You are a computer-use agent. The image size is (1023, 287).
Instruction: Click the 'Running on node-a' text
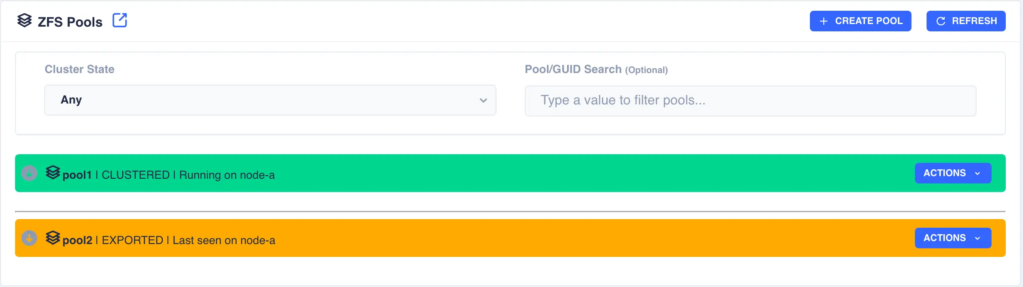pyautogui.click(x=227, y=175)
